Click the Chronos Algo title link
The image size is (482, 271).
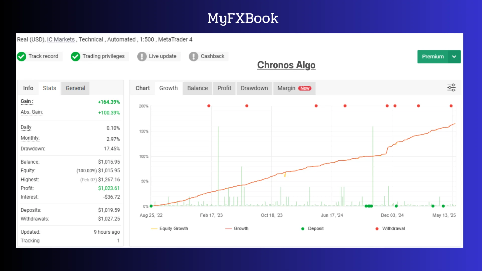[286, 65]
